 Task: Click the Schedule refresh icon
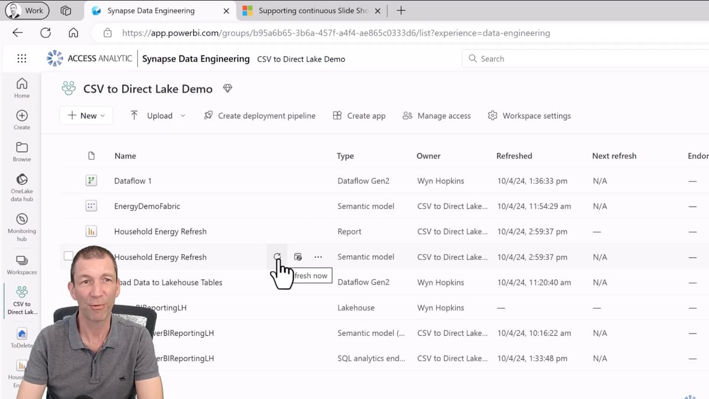point(298,257)
